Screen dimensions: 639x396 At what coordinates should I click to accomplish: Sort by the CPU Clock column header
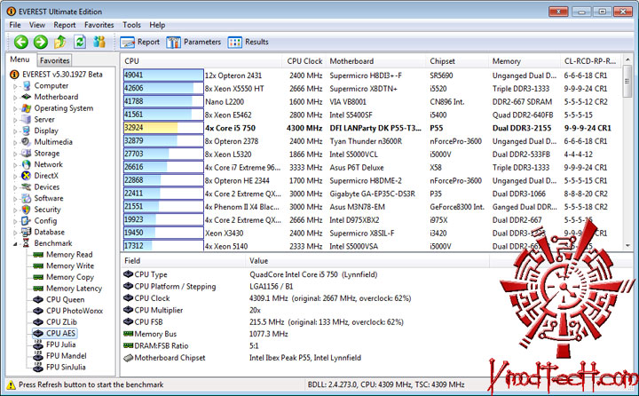[304, 61]
